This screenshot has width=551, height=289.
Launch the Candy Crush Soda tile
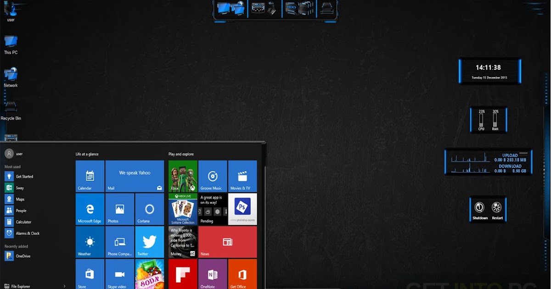150,274
